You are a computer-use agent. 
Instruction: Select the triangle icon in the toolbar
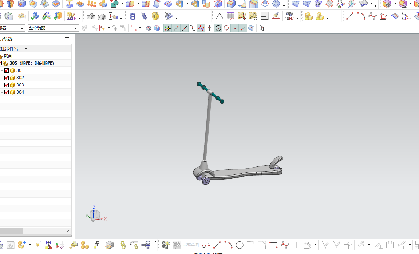pos(220,17)
